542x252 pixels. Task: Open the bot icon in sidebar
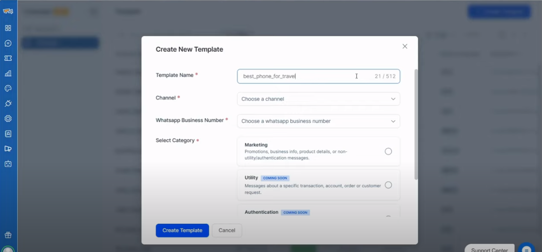8,163
